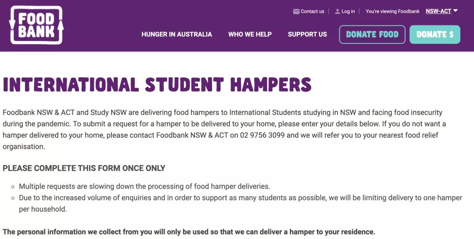Click the person icon beside Log in
Image resolution: width=474 pixels, height=239 pixels.
click(338, 11)
